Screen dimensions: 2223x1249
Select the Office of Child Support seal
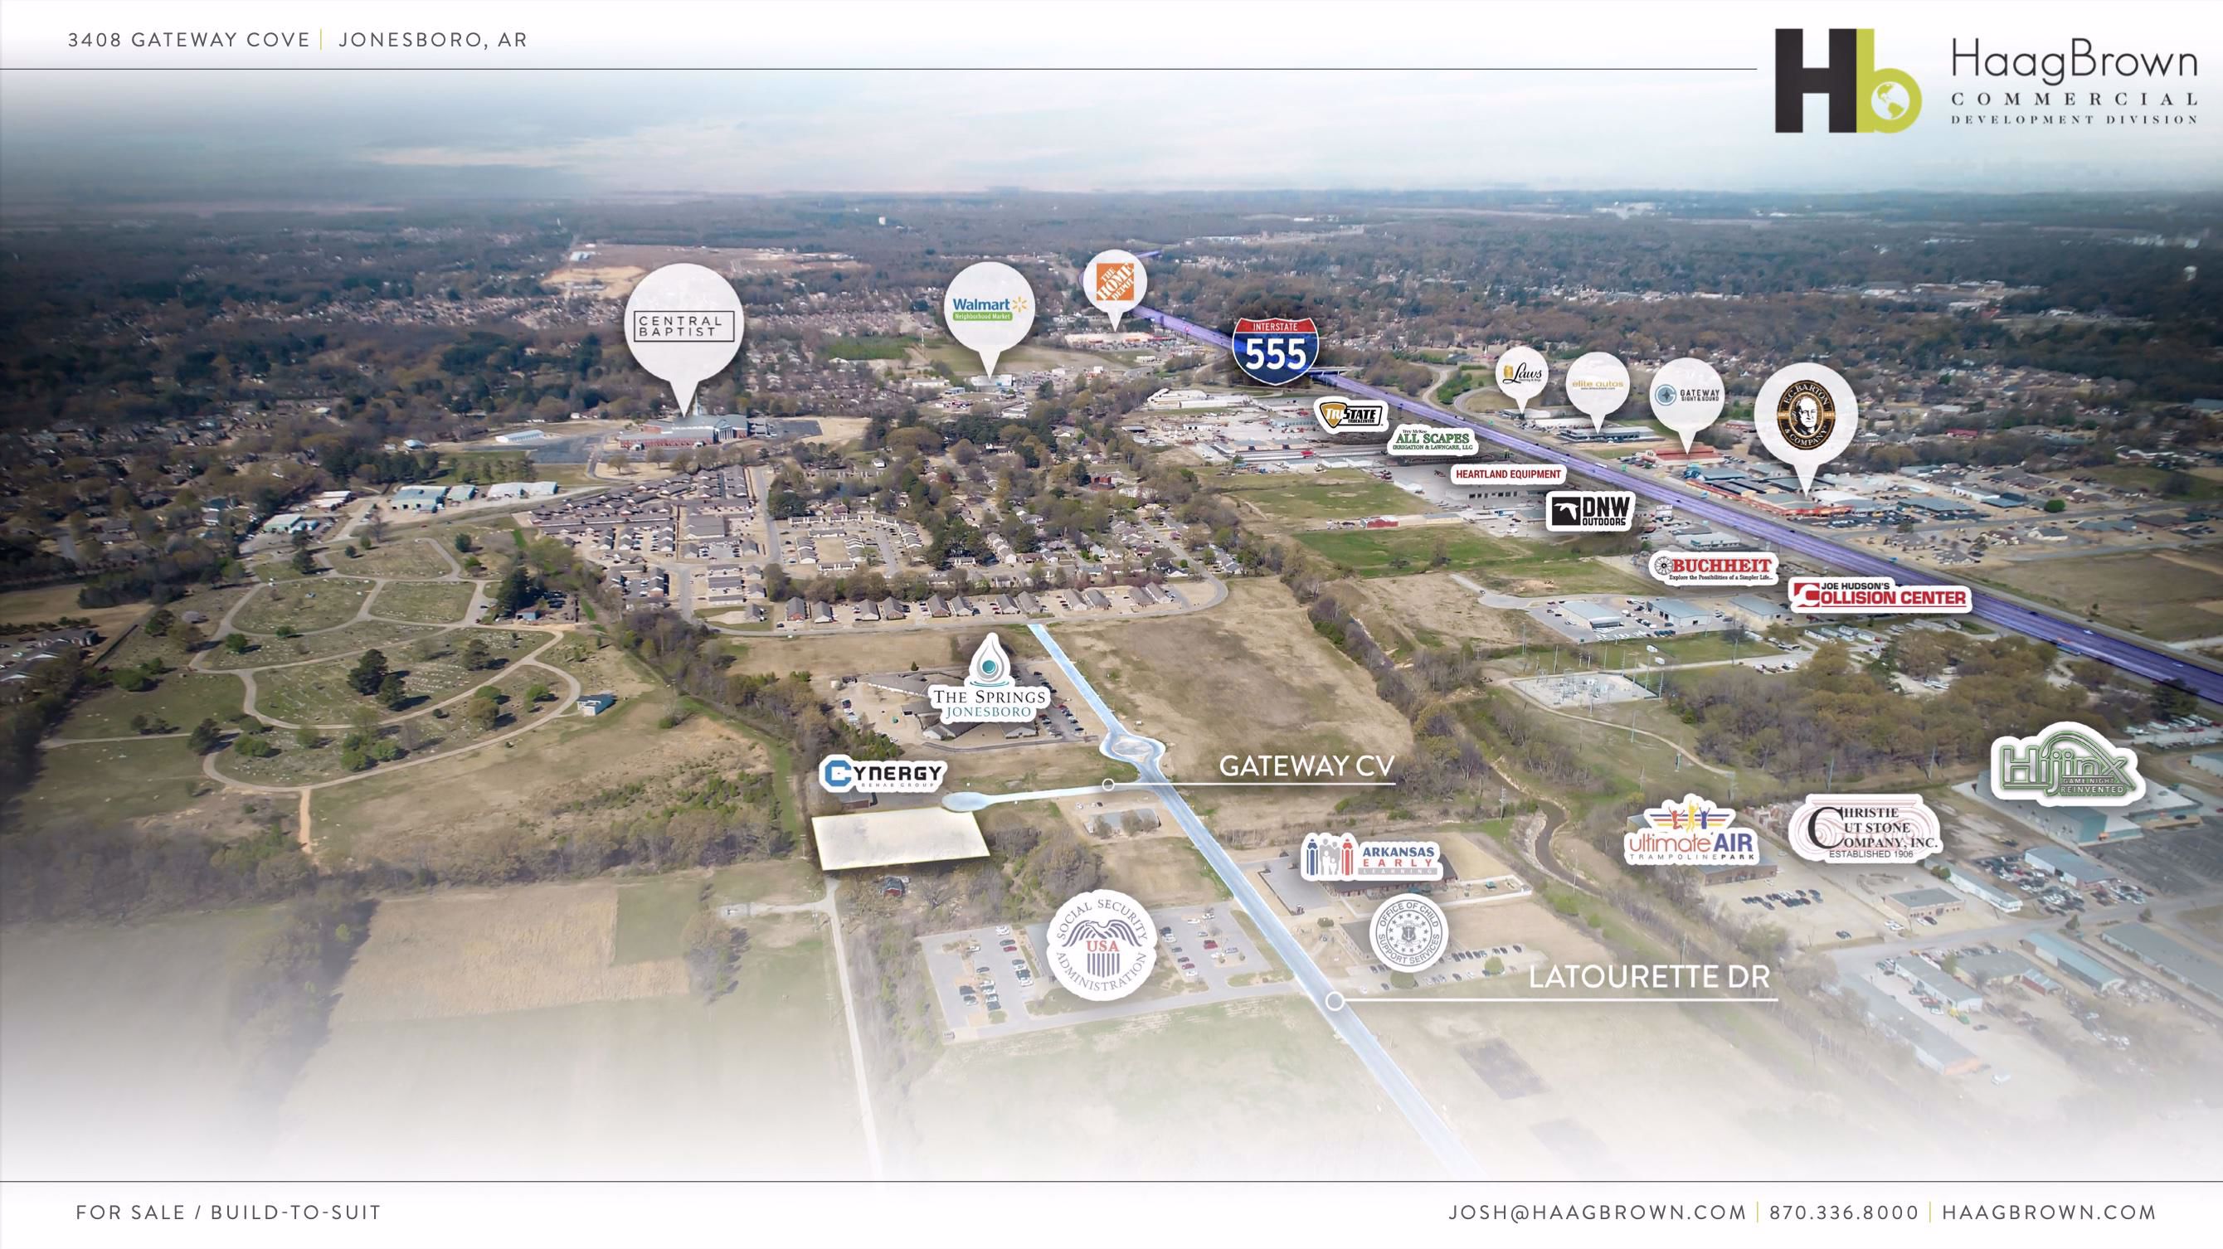1409,933
